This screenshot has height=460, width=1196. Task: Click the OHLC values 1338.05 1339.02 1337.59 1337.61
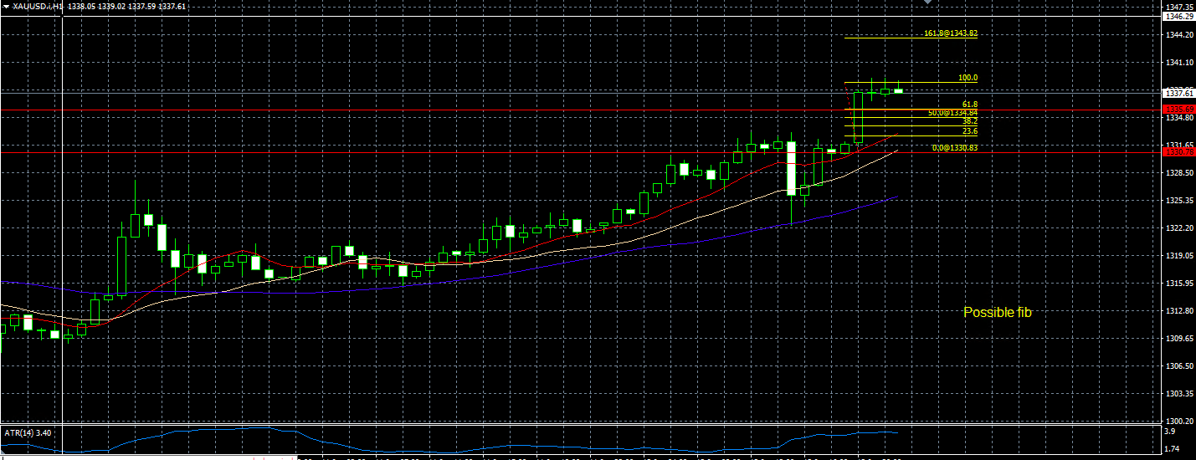[x=128, y=7]
